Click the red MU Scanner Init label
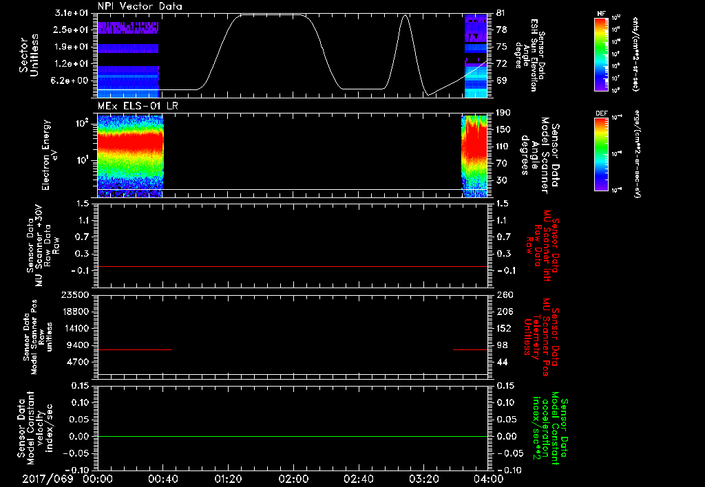The image size is (705, 487). tap(543, 246)
